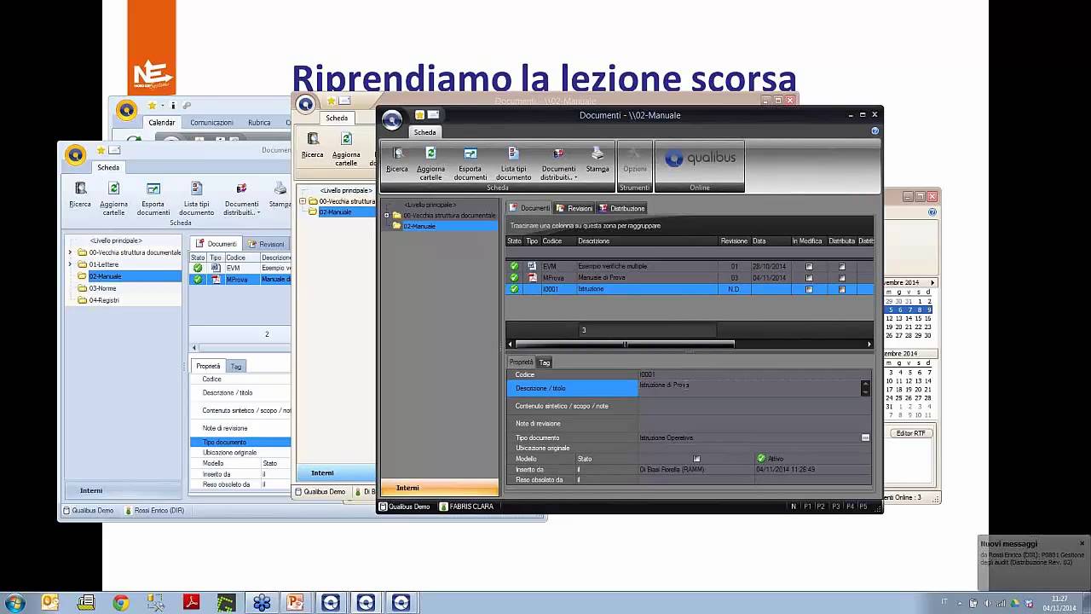The width and height of the screenshot is (1091, 614).
Task: Open quick access dropdown arrow in Calendar window
Action: click(x=162, y=106)
